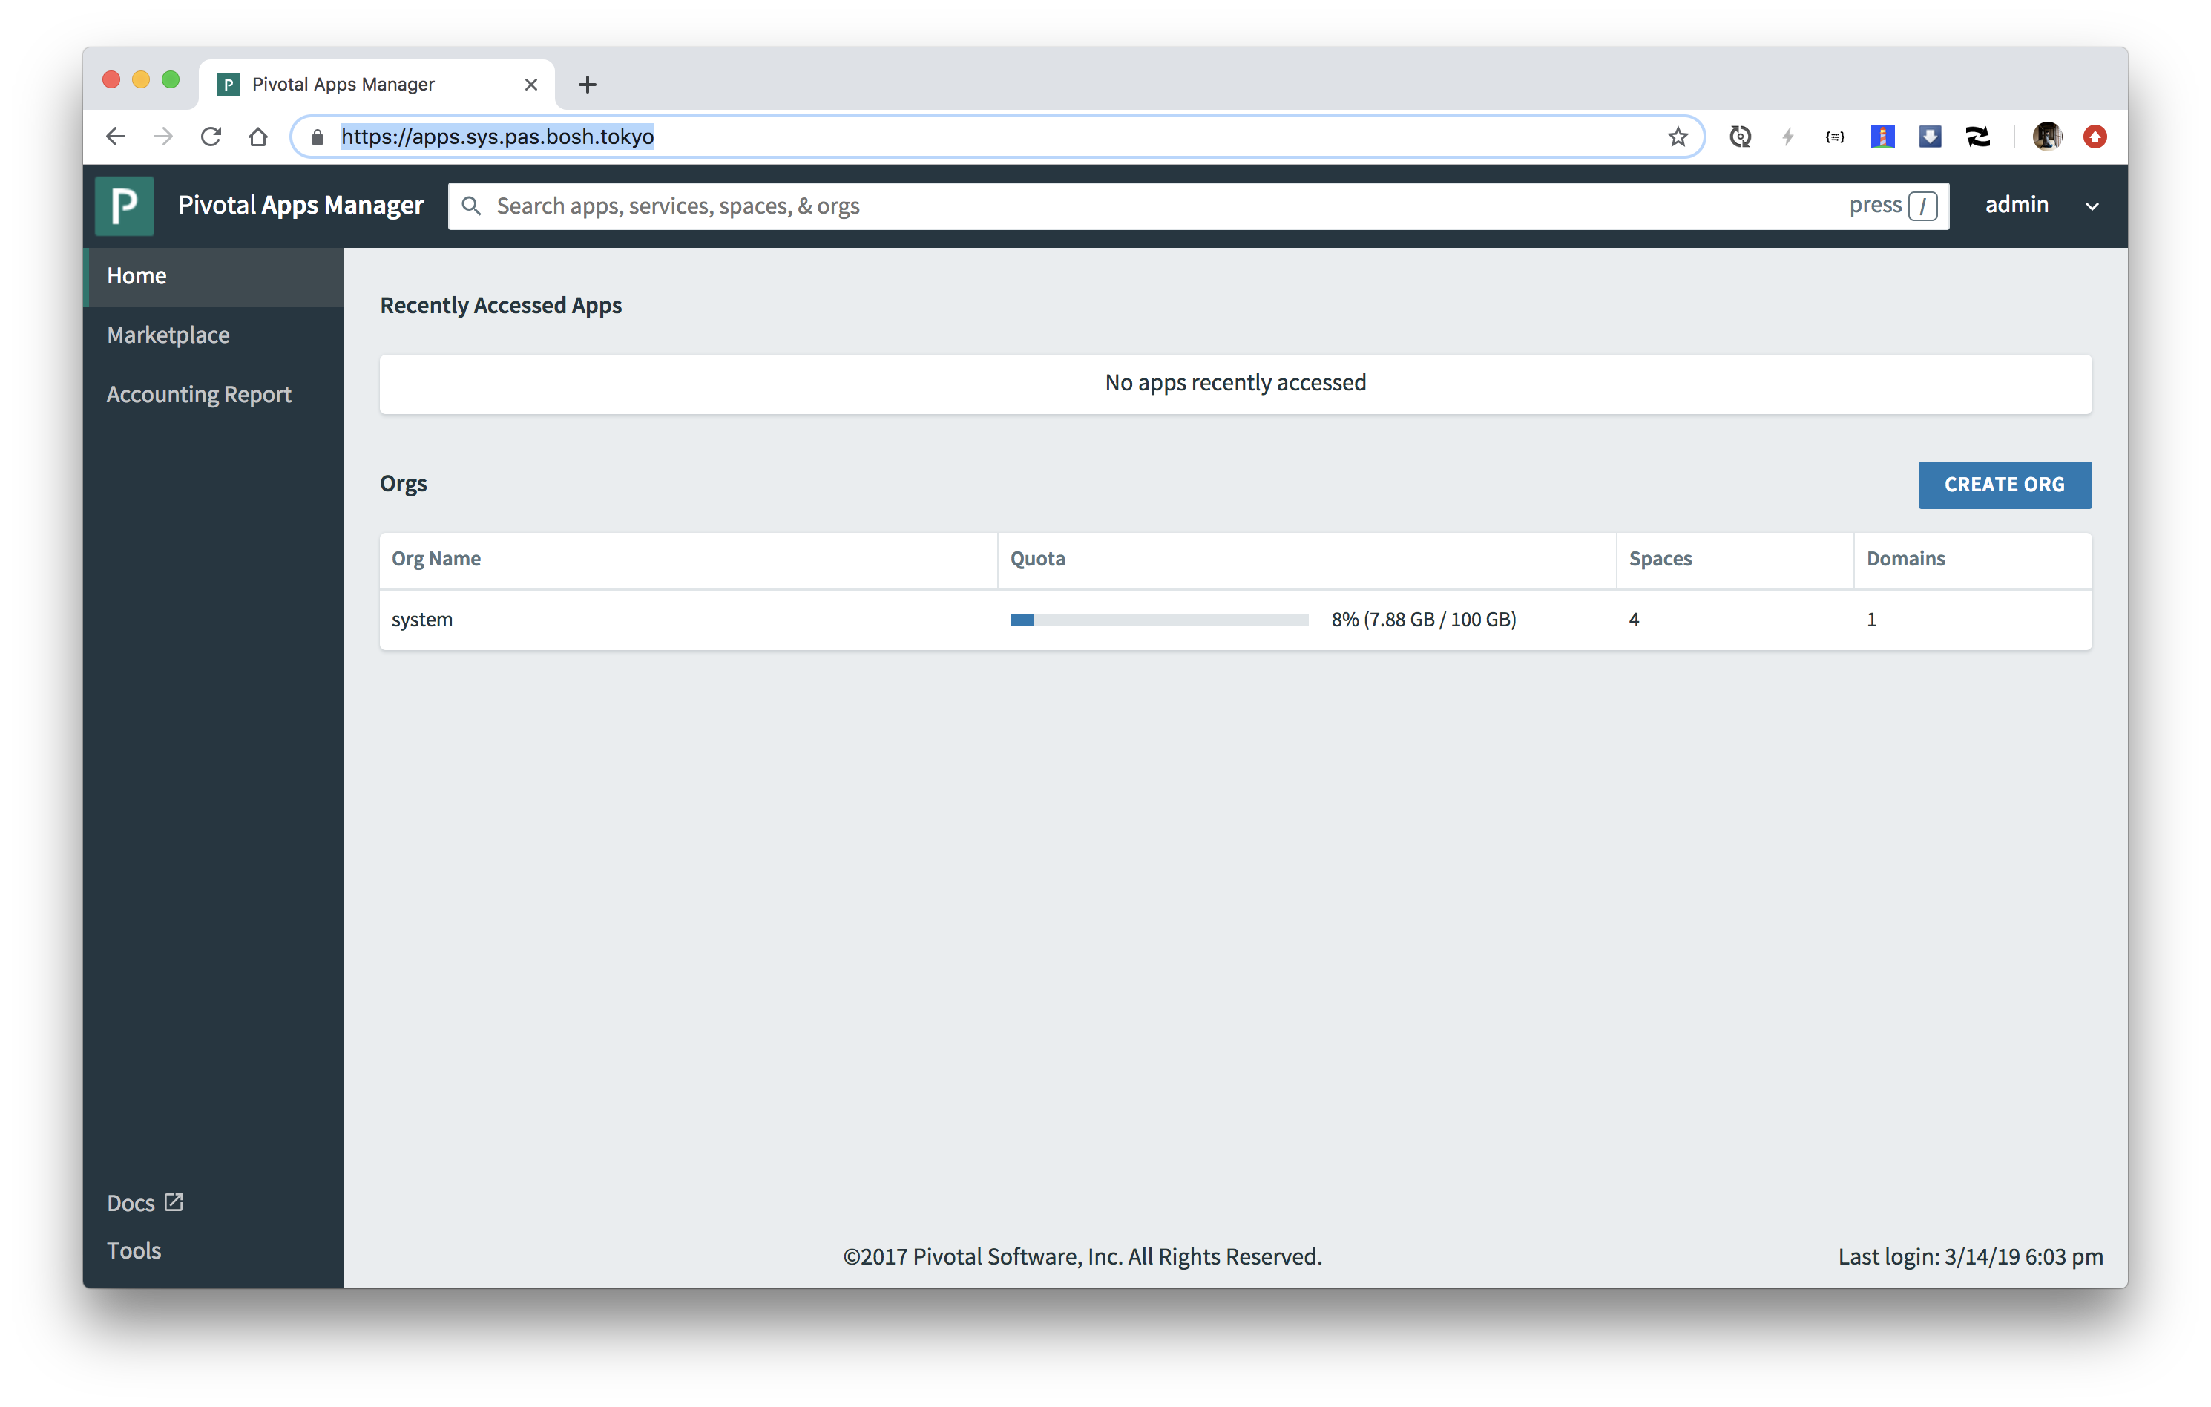Image resolution: width=2211 pixels, height=1407 pixels.
Task: Focus the search apps and services field
Action: coord(1102,206)
